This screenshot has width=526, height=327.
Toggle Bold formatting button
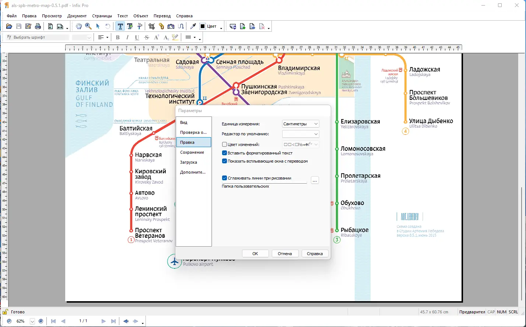(118, 37)
